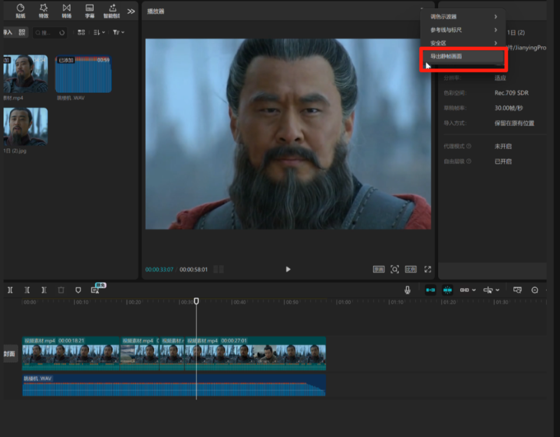This screenshot has width=560, height=437.
Task: Select the 跳楼机.WAV audio thumbnail
Action: (x=83, y=74)
